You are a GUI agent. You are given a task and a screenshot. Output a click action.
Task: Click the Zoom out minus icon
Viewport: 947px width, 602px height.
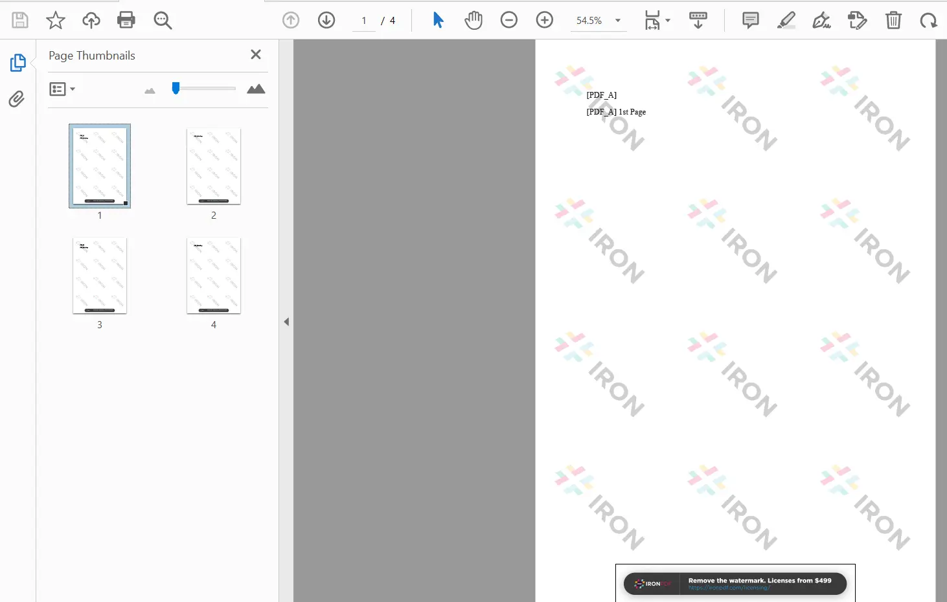point(509,20)
